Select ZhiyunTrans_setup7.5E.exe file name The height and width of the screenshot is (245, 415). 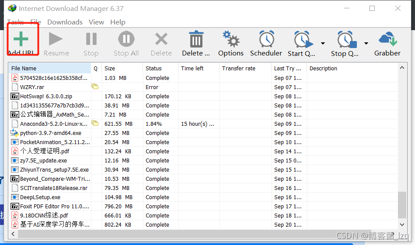tap(54, 170)
